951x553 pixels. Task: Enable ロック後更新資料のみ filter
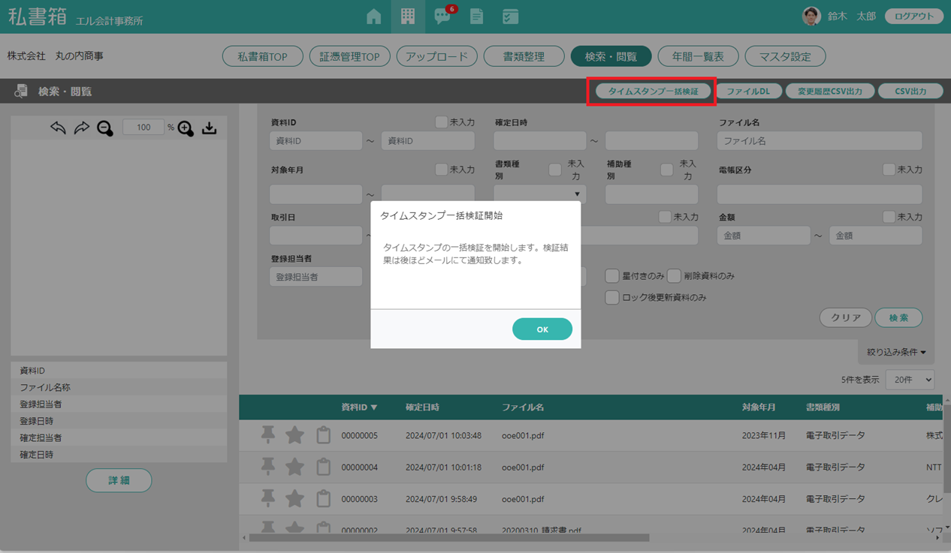(x=612, y=298)
